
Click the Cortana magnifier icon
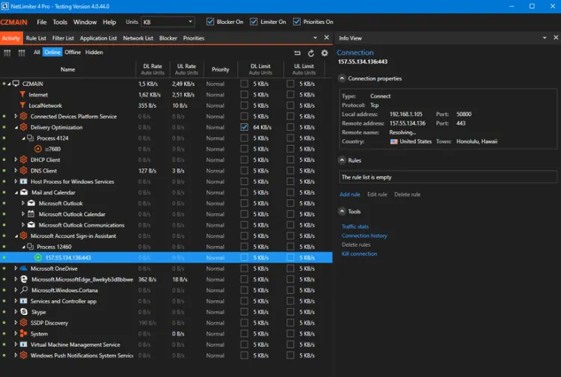pyautogui.click(x=24, y=290)
